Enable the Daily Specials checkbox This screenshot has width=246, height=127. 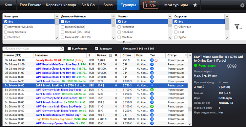[6, 32]
